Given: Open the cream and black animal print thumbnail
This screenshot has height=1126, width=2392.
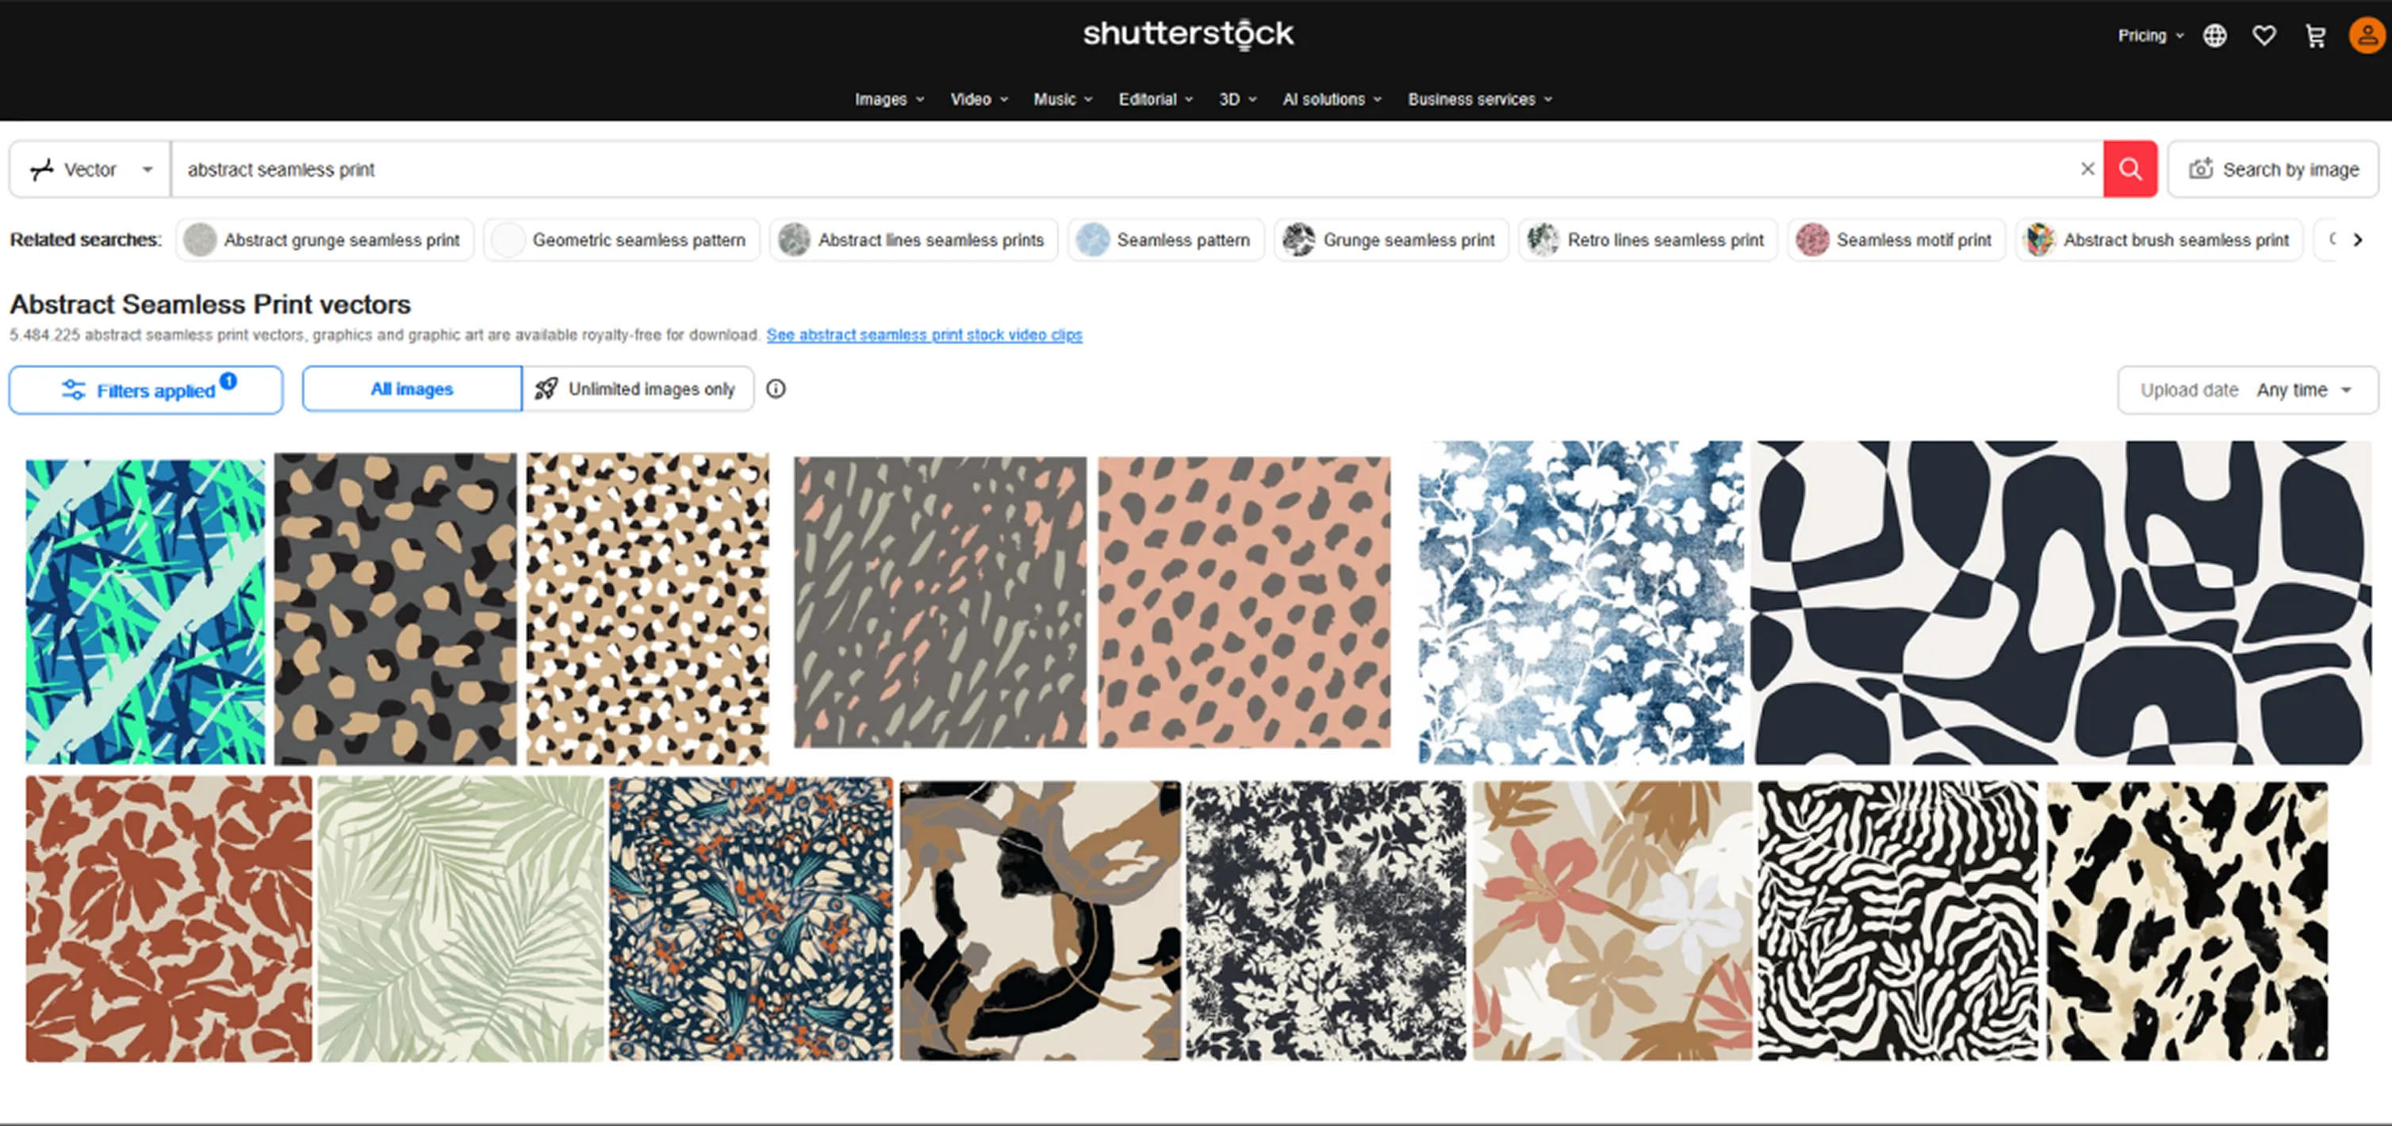Looking at the screenshot, I should pos(2187,920).
